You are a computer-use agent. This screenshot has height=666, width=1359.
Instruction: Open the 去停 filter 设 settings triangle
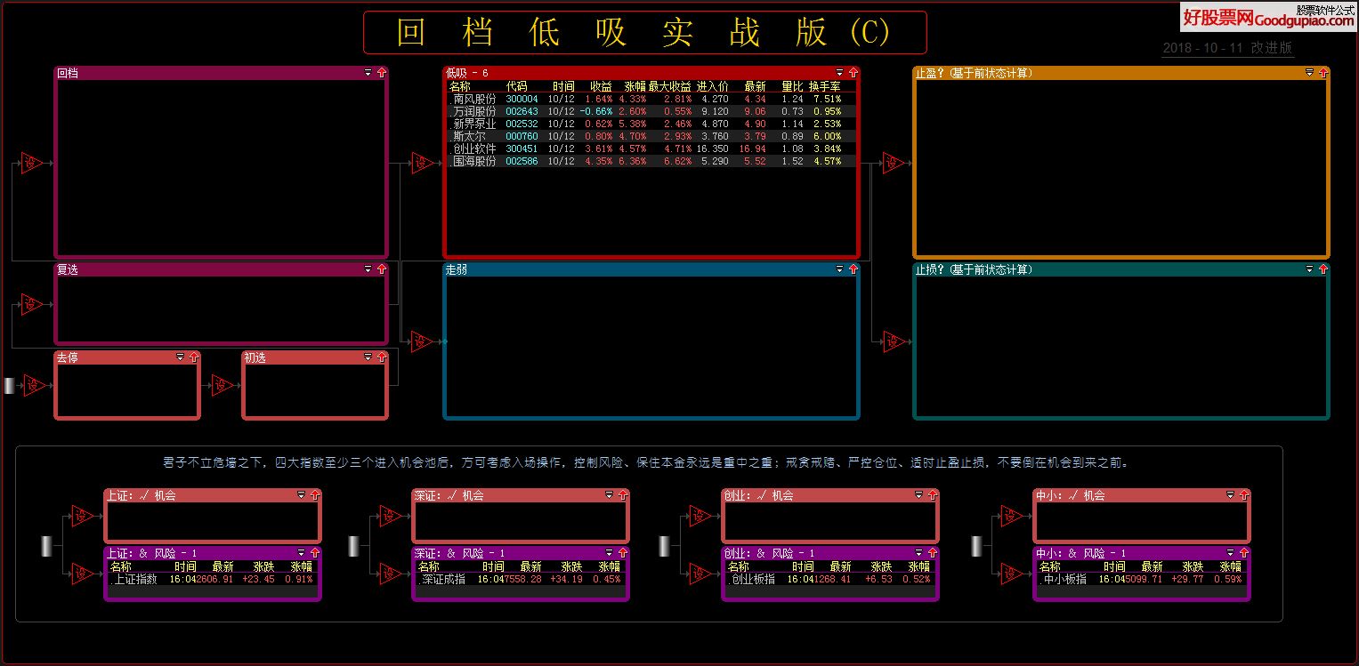click(x=34, y=385)
